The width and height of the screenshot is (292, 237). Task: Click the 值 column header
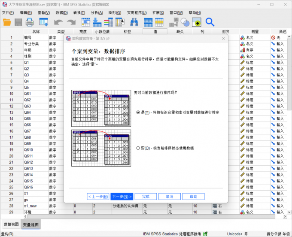pyautogui.click(x=155, y=32)
